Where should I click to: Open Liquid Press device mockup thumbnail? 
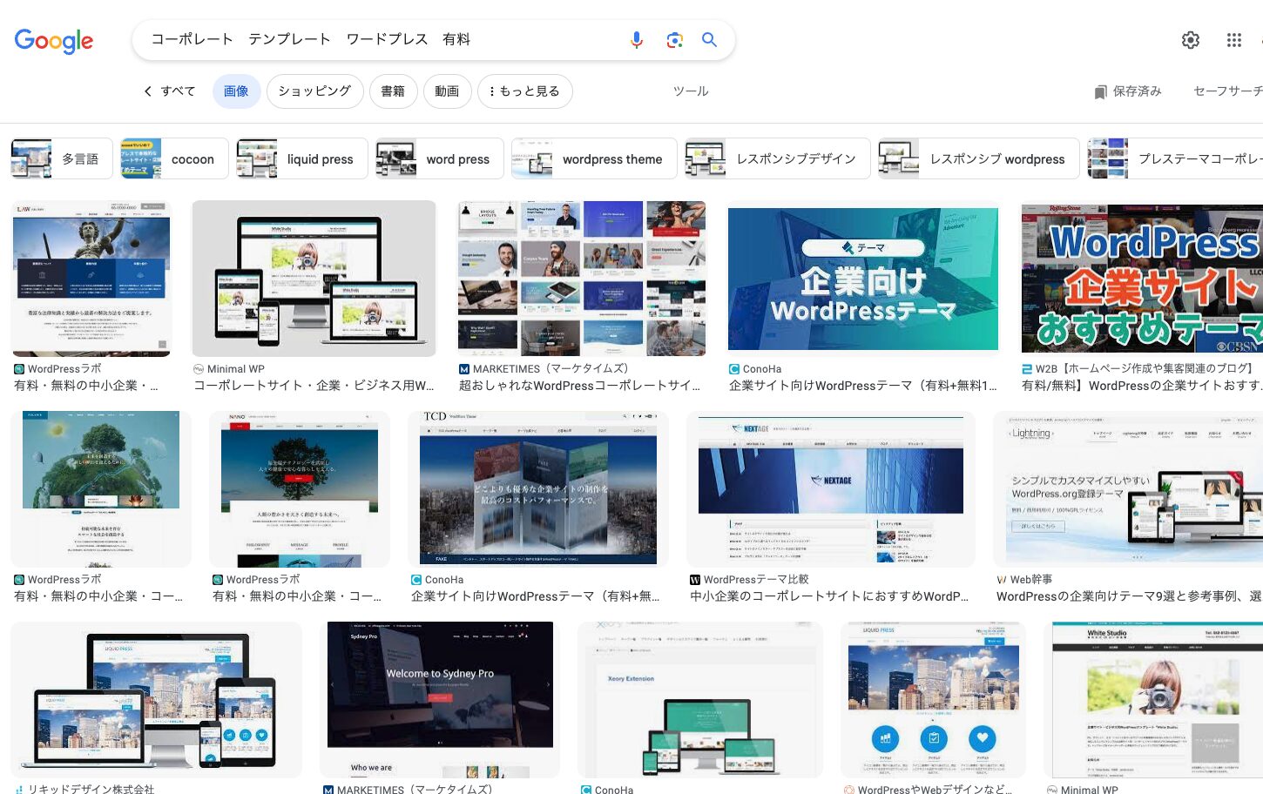tap(157, 700)
